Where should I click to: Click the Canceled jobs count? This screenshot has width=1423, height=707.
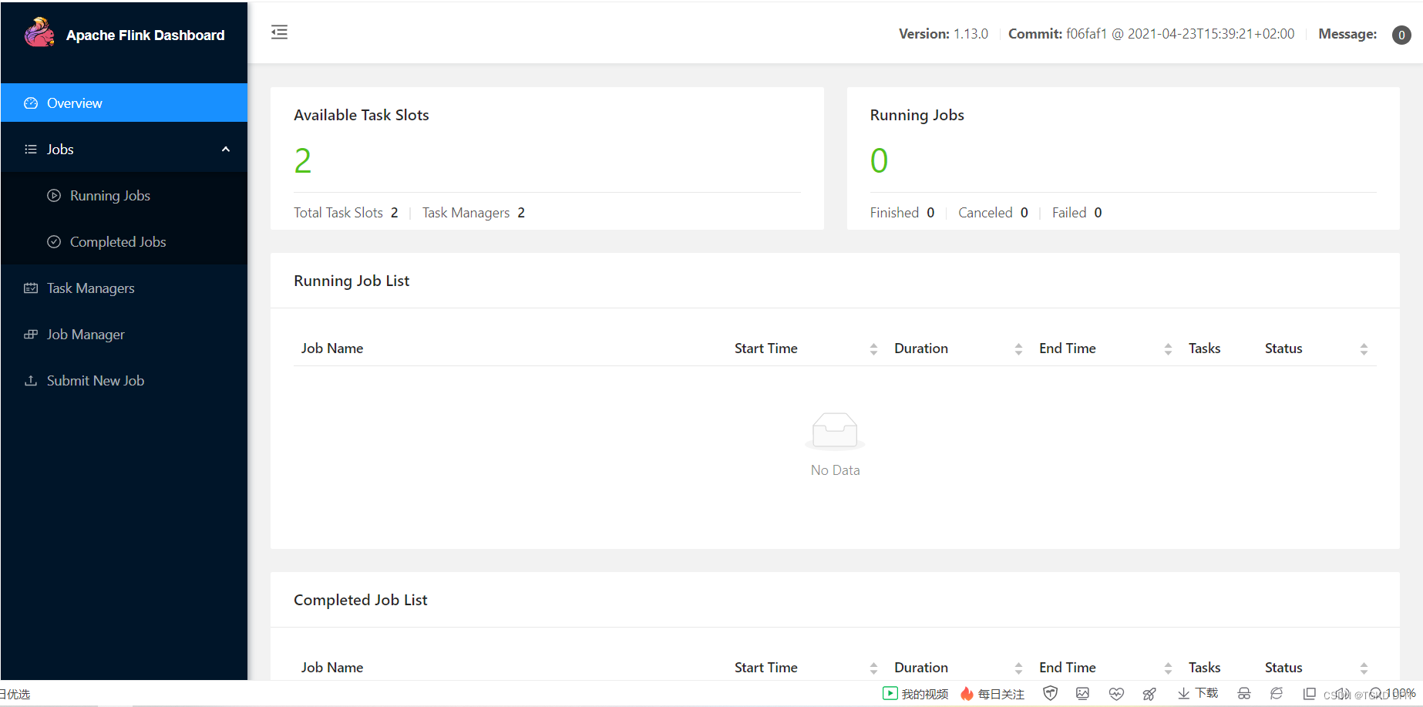point(1024,213)
